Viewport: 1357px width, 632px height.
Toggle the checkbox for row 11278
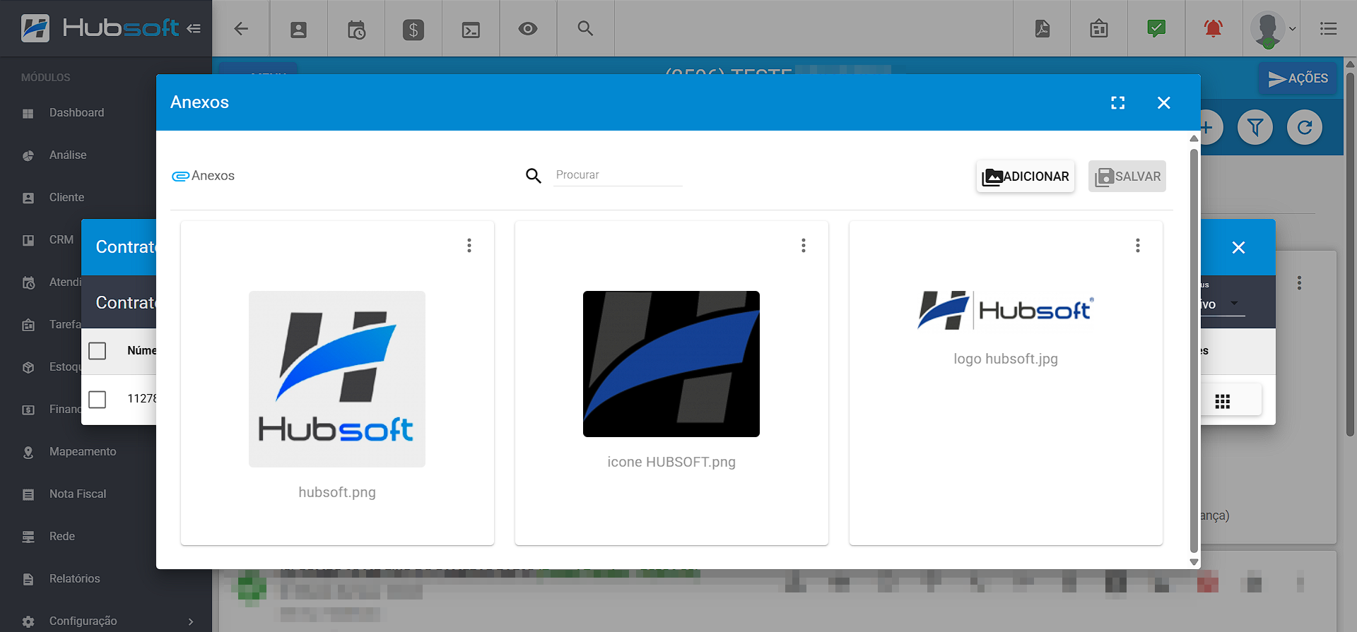[98, 400]
